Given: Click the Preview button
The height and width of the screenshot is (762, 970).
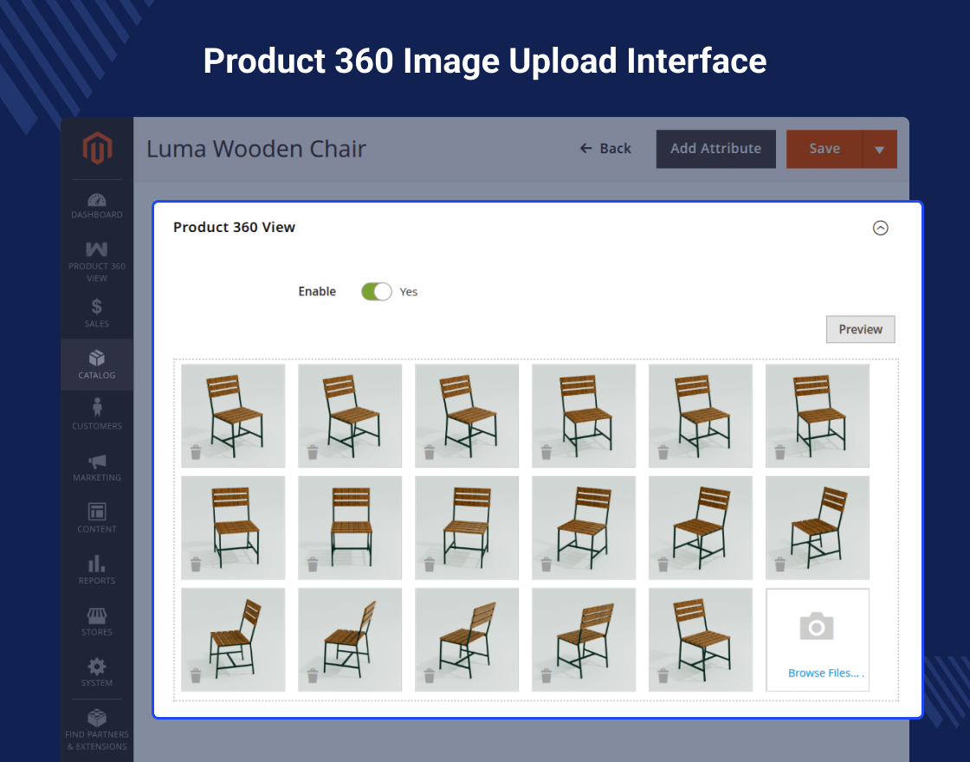Looking at the screenshot, I should [x=860, y=330].
